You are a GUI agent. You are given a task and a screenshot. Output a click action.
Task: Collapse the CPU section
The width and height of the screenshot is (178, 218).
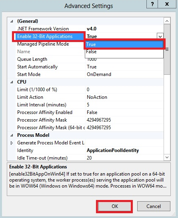tap(12, 82)
